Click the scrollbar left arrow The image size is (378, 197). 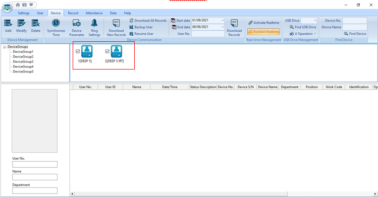pyautogui.click(x=72, y=193)
